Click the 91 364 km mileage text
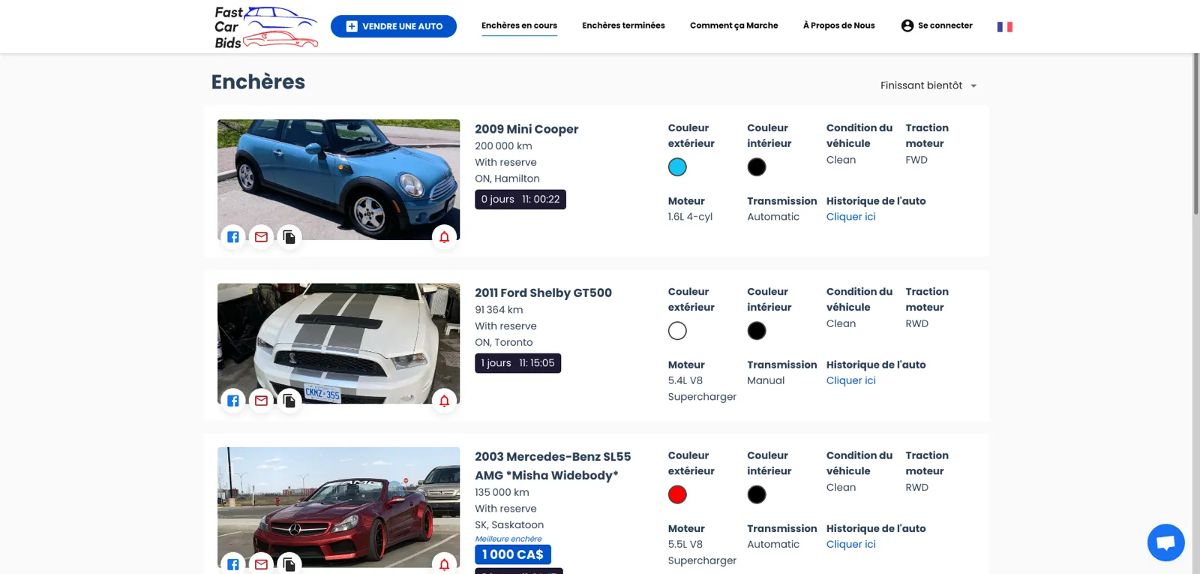Viewport: 1200px width, 574px height. pos(499,310)
